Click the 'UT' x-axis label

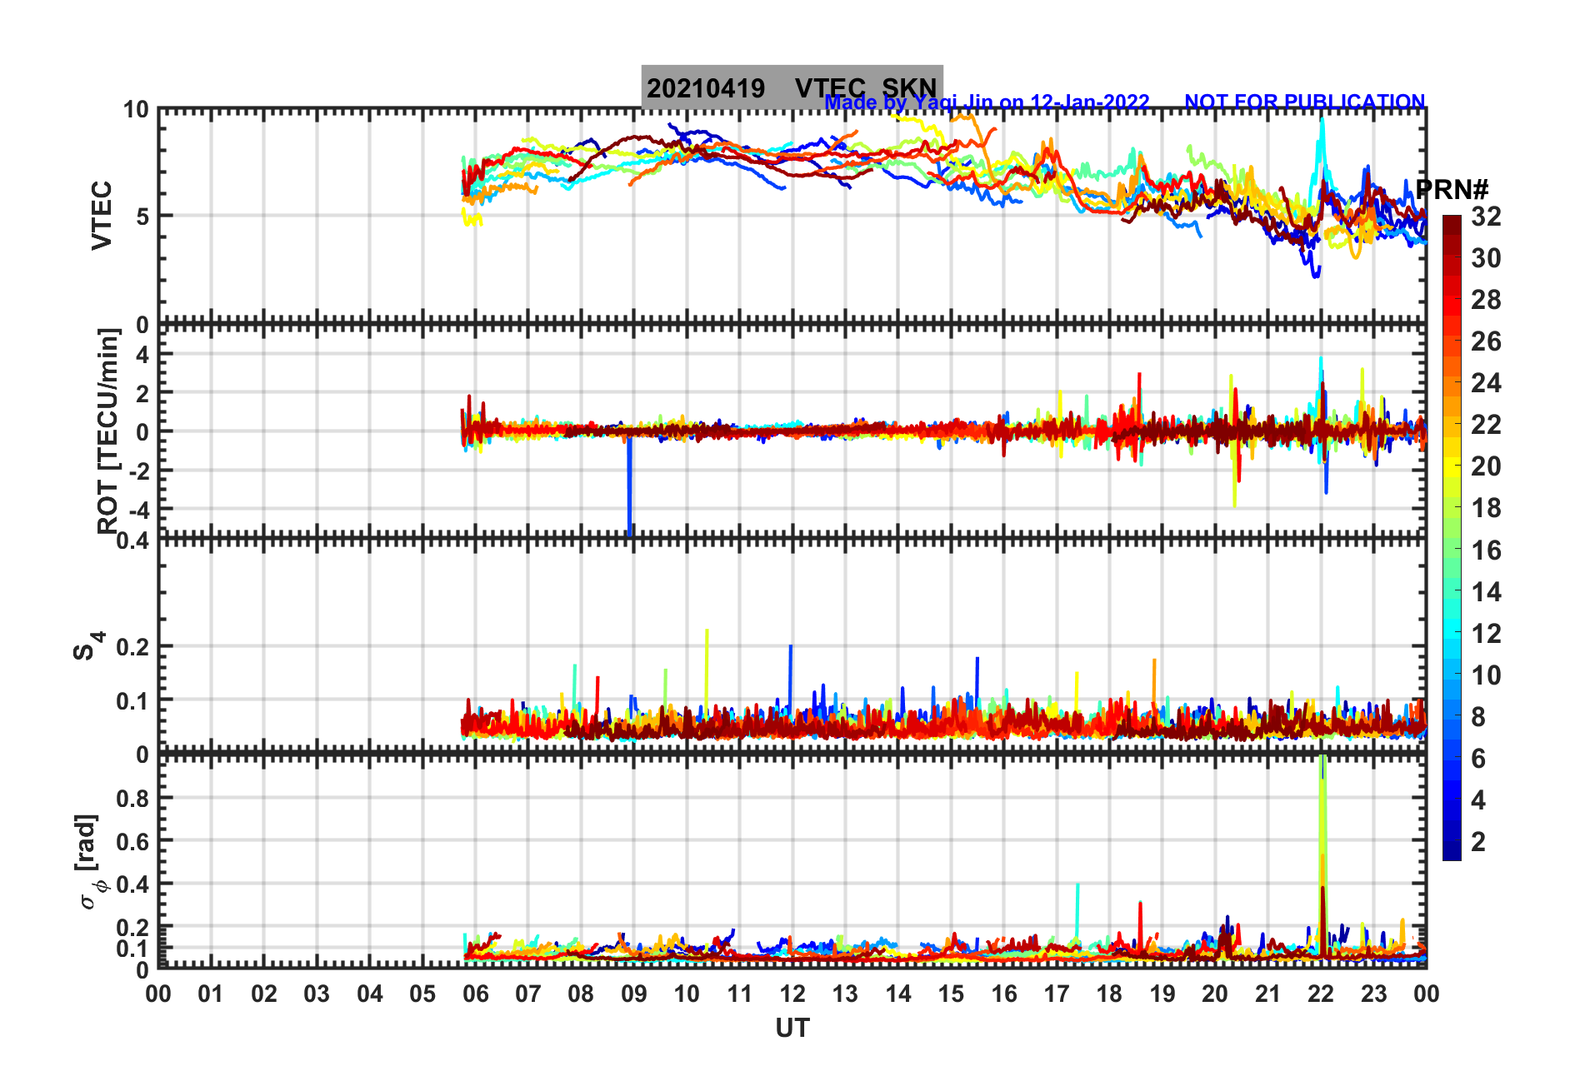792,1029
